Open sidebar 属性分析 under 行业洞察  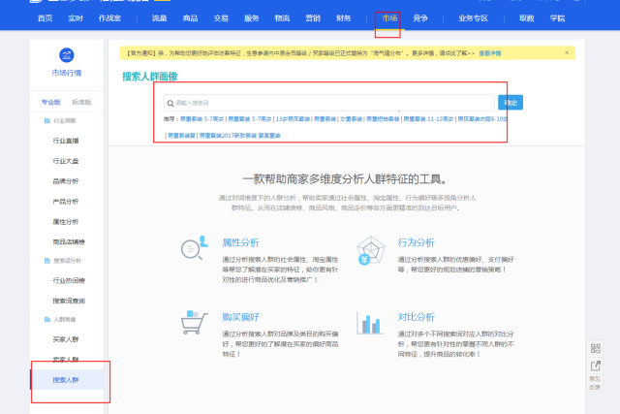66,222
